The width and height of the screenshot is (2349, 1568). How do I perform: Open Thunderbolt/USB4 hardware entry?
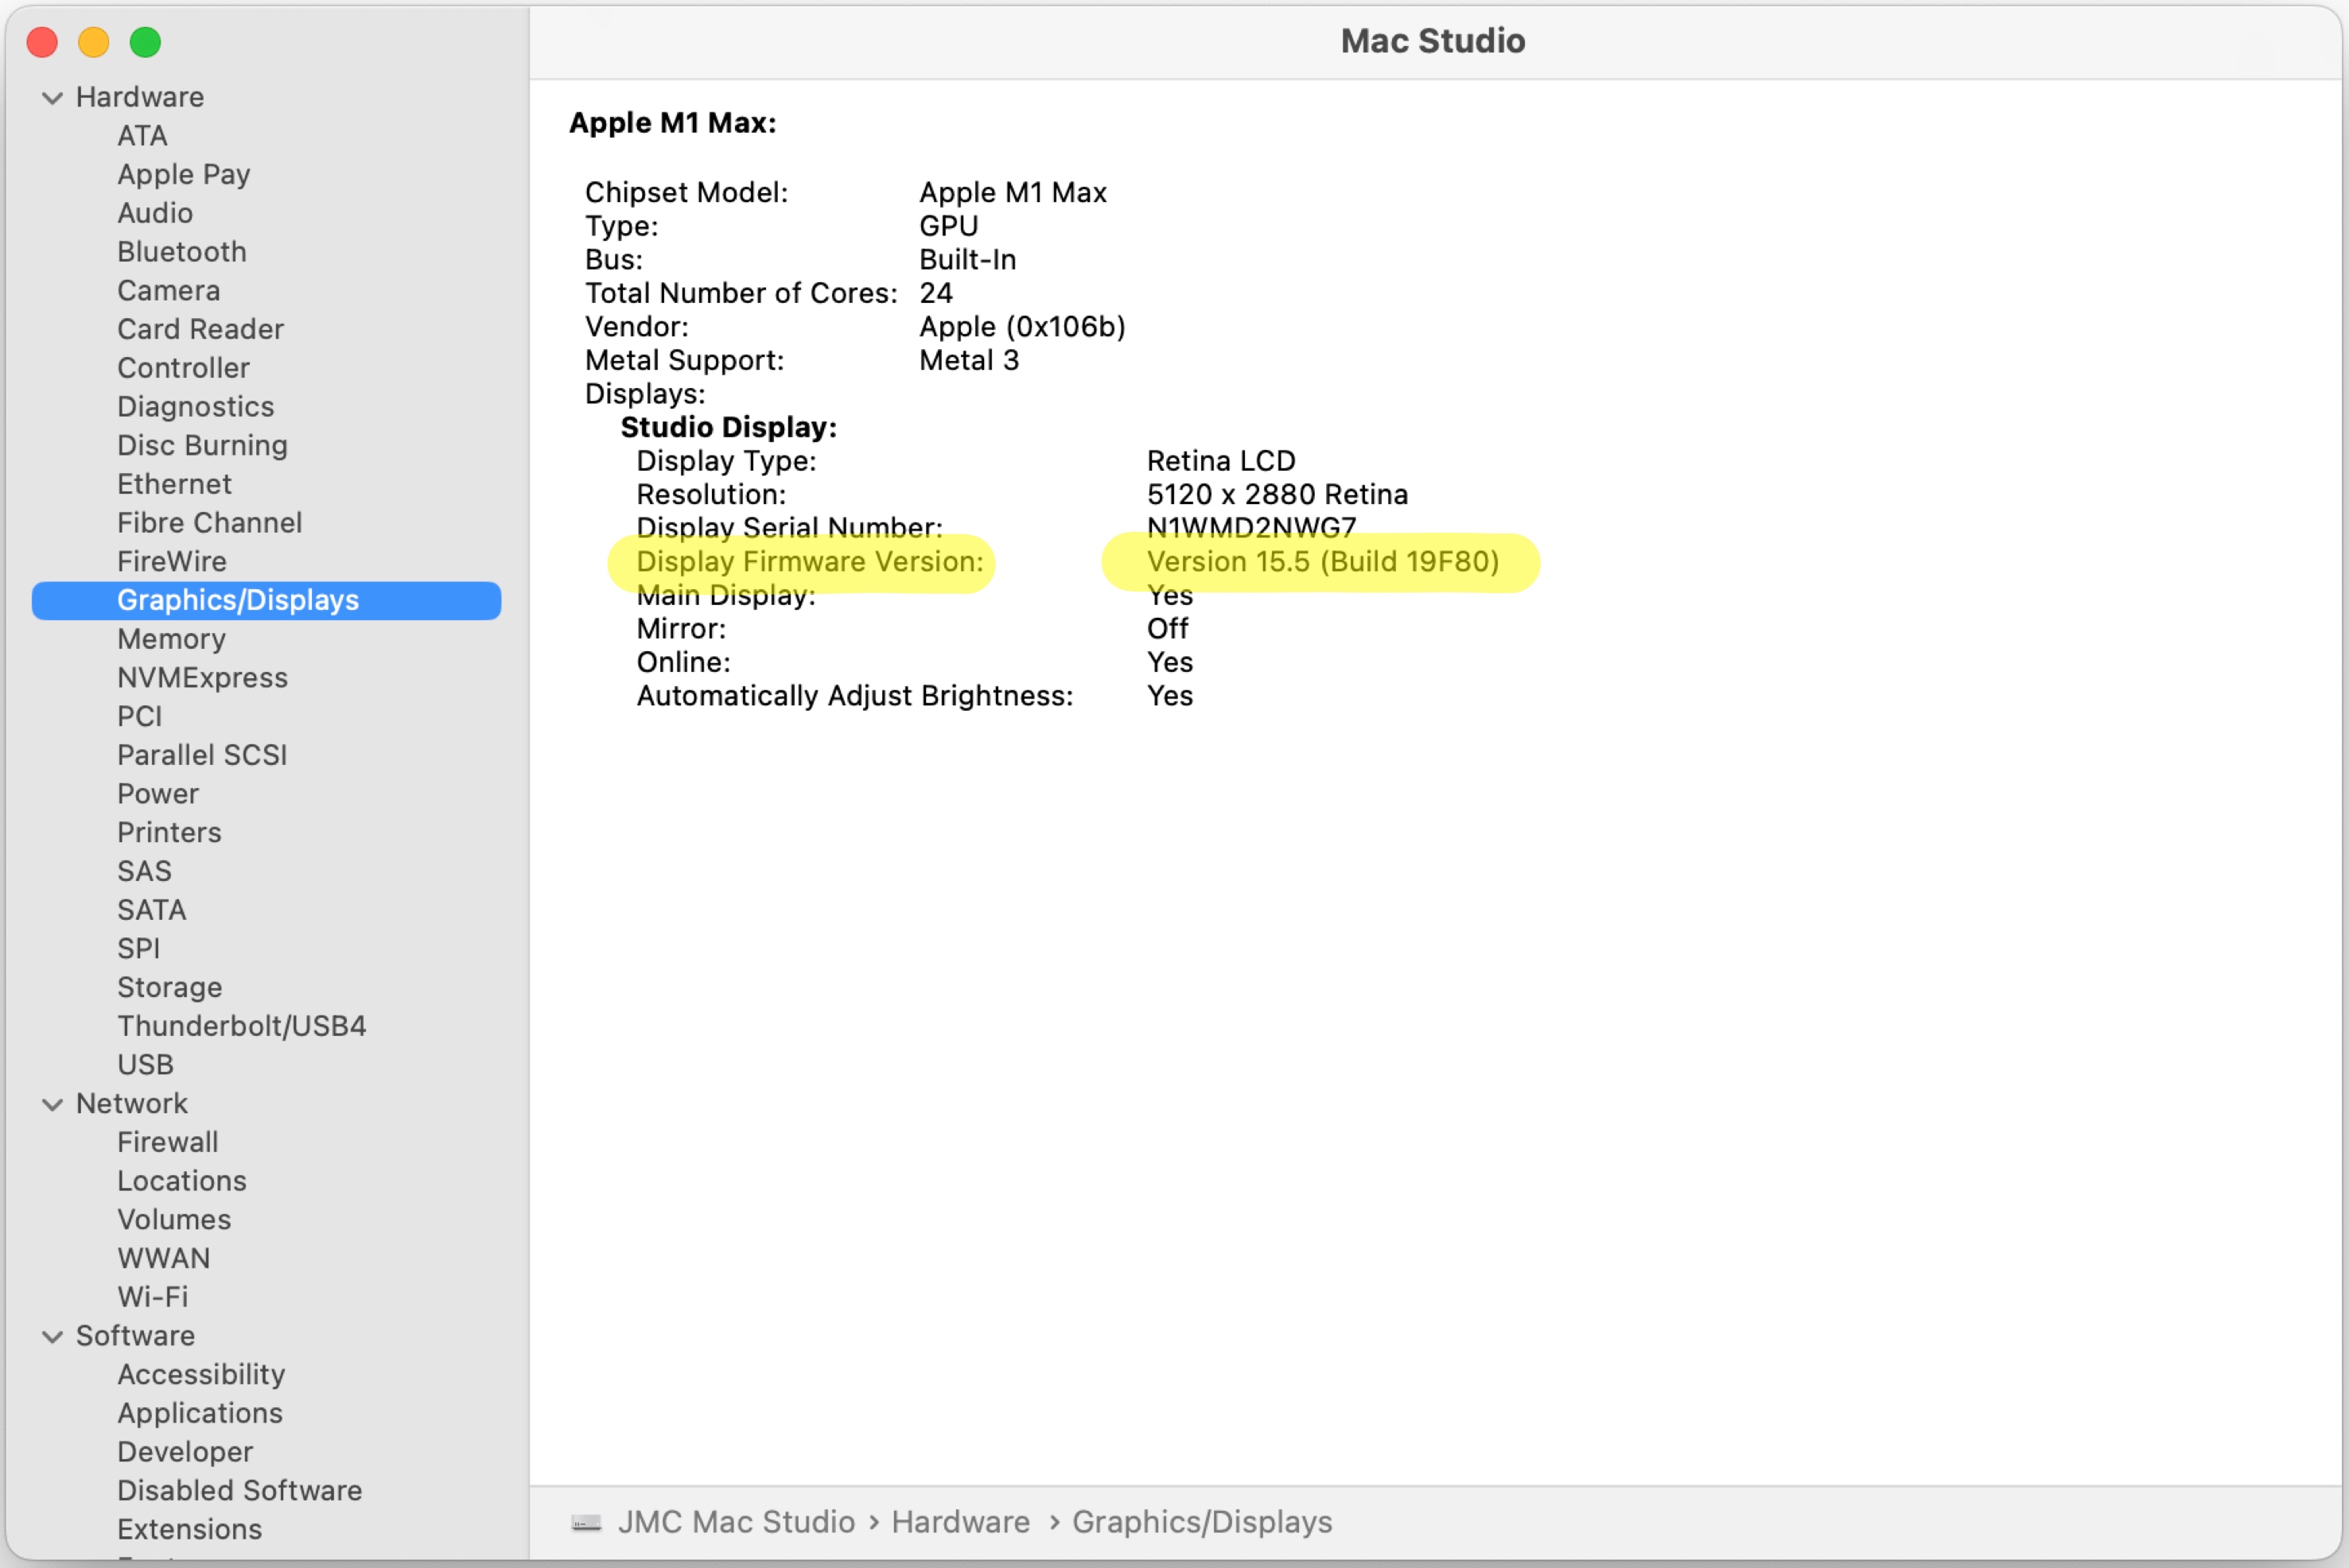point(241,1026)
